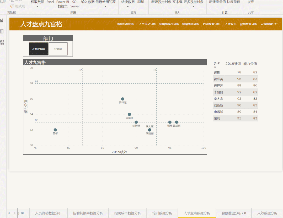The width and height of the screenshot is (283, 218).
Task: Open the 培训数据分析 navigation link in header
Action: 211,24
